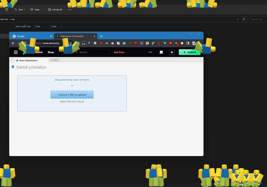267x187 pixels.
Task: Open the View dropdown in File Explorer
Action: [36, 9]
